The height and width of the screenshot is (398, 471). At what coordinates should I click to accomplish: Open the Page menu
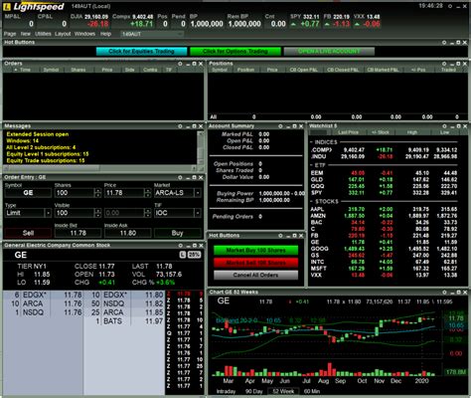pyautogui.click(x=10, y=34)
